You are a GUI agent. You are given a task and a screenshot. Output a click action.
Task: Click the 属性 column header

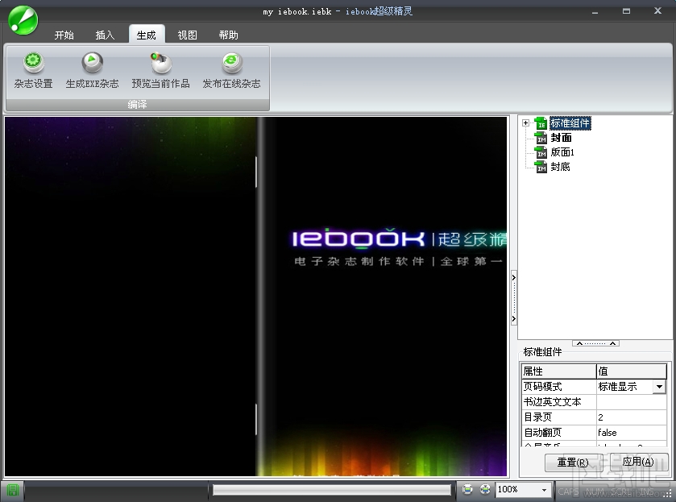pyautogui.click(x=558, y=371)
